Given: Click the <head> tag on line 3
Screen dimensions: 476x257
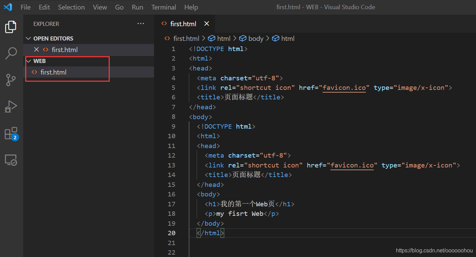Looking at the screenshot, I should 201,68.
